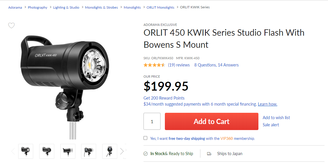Open ORLIT Monolights breadcrumb category

click(x=160, y=7)
